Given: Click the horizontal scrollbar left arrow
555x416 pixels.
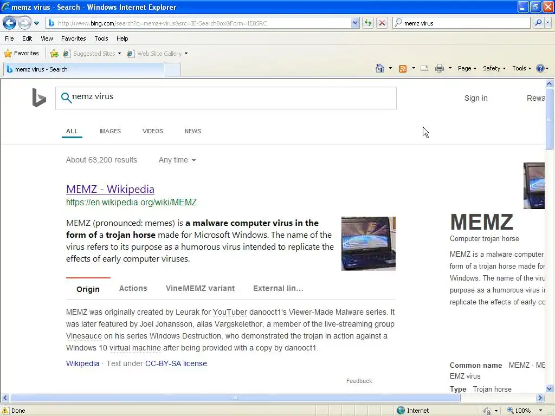Looking at the screenshot, I should (5, 398).
